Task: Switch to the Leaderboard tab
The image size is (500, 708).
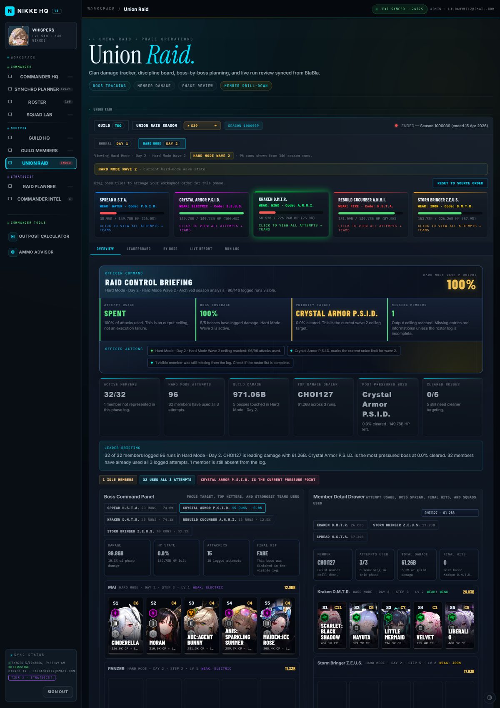Action: coord(138,249)
